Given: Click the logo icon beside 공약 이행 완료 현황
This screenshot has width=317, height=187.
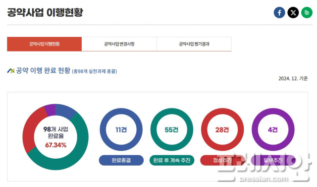Looking at the screenshot, I should click(11, 70).
